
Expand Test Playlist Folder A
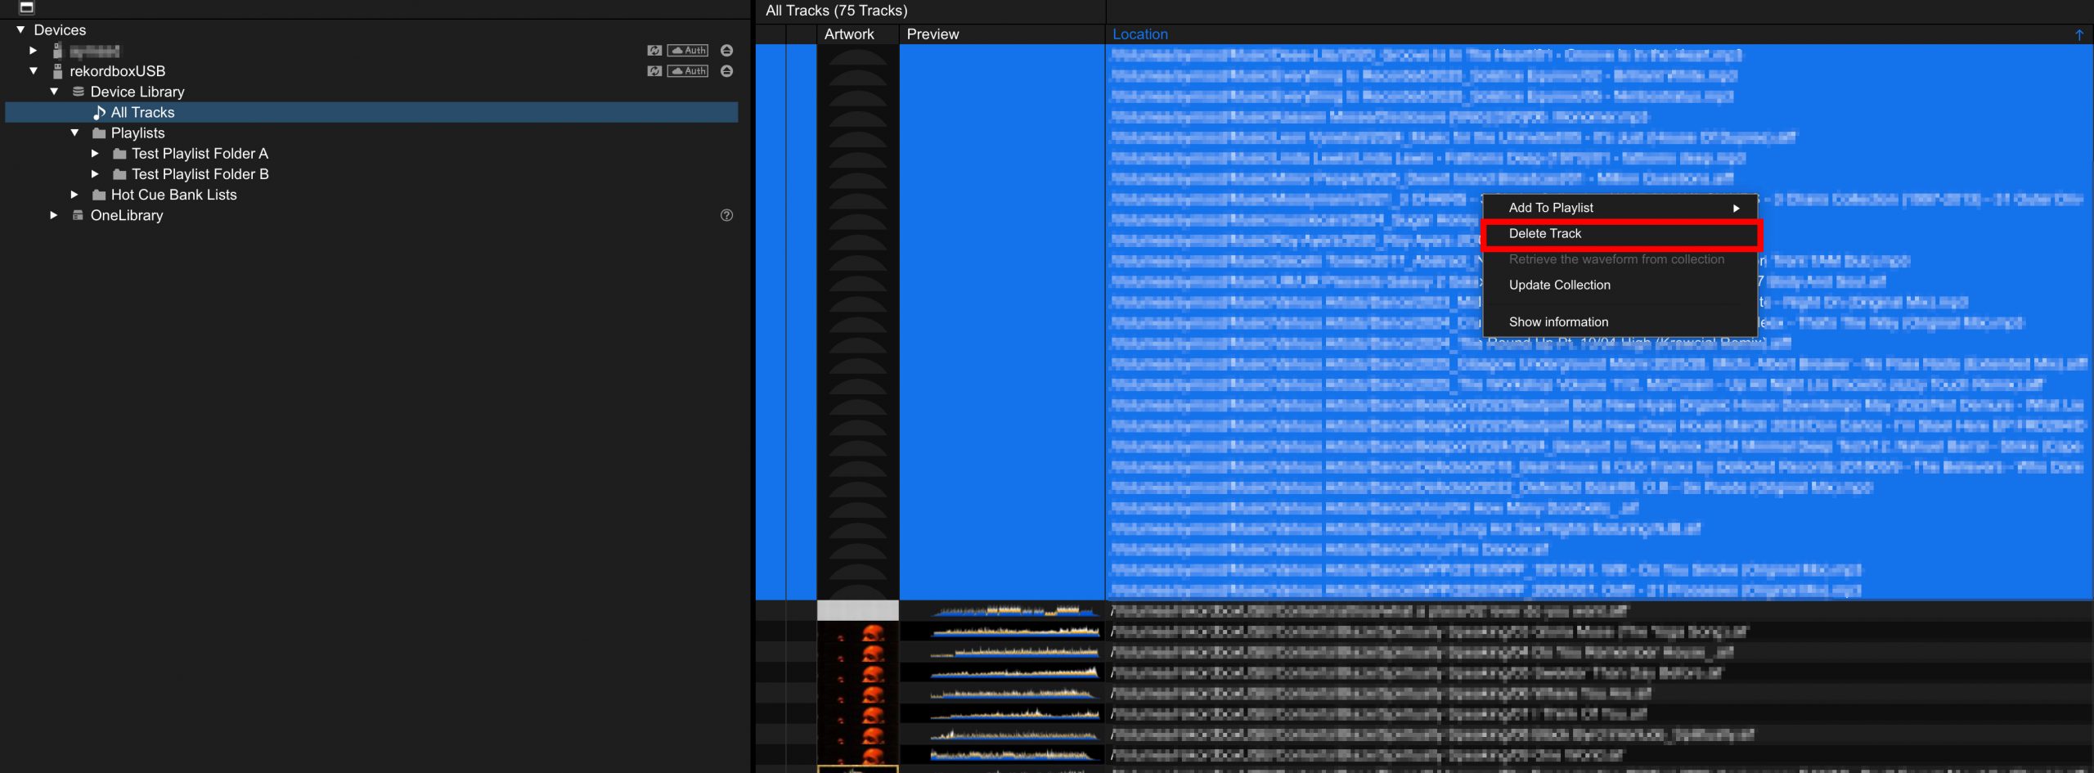95,154
